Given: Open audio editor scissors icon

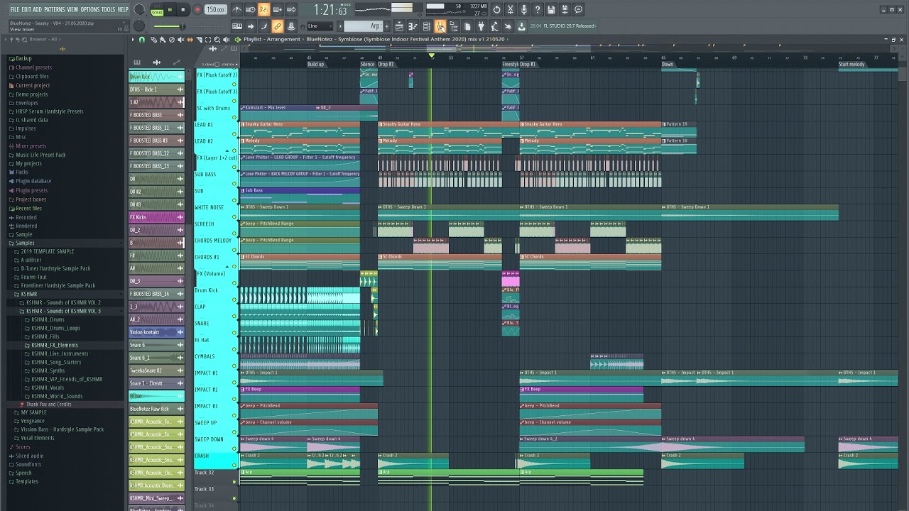Looking at the screenshot, I should [511, 9].
